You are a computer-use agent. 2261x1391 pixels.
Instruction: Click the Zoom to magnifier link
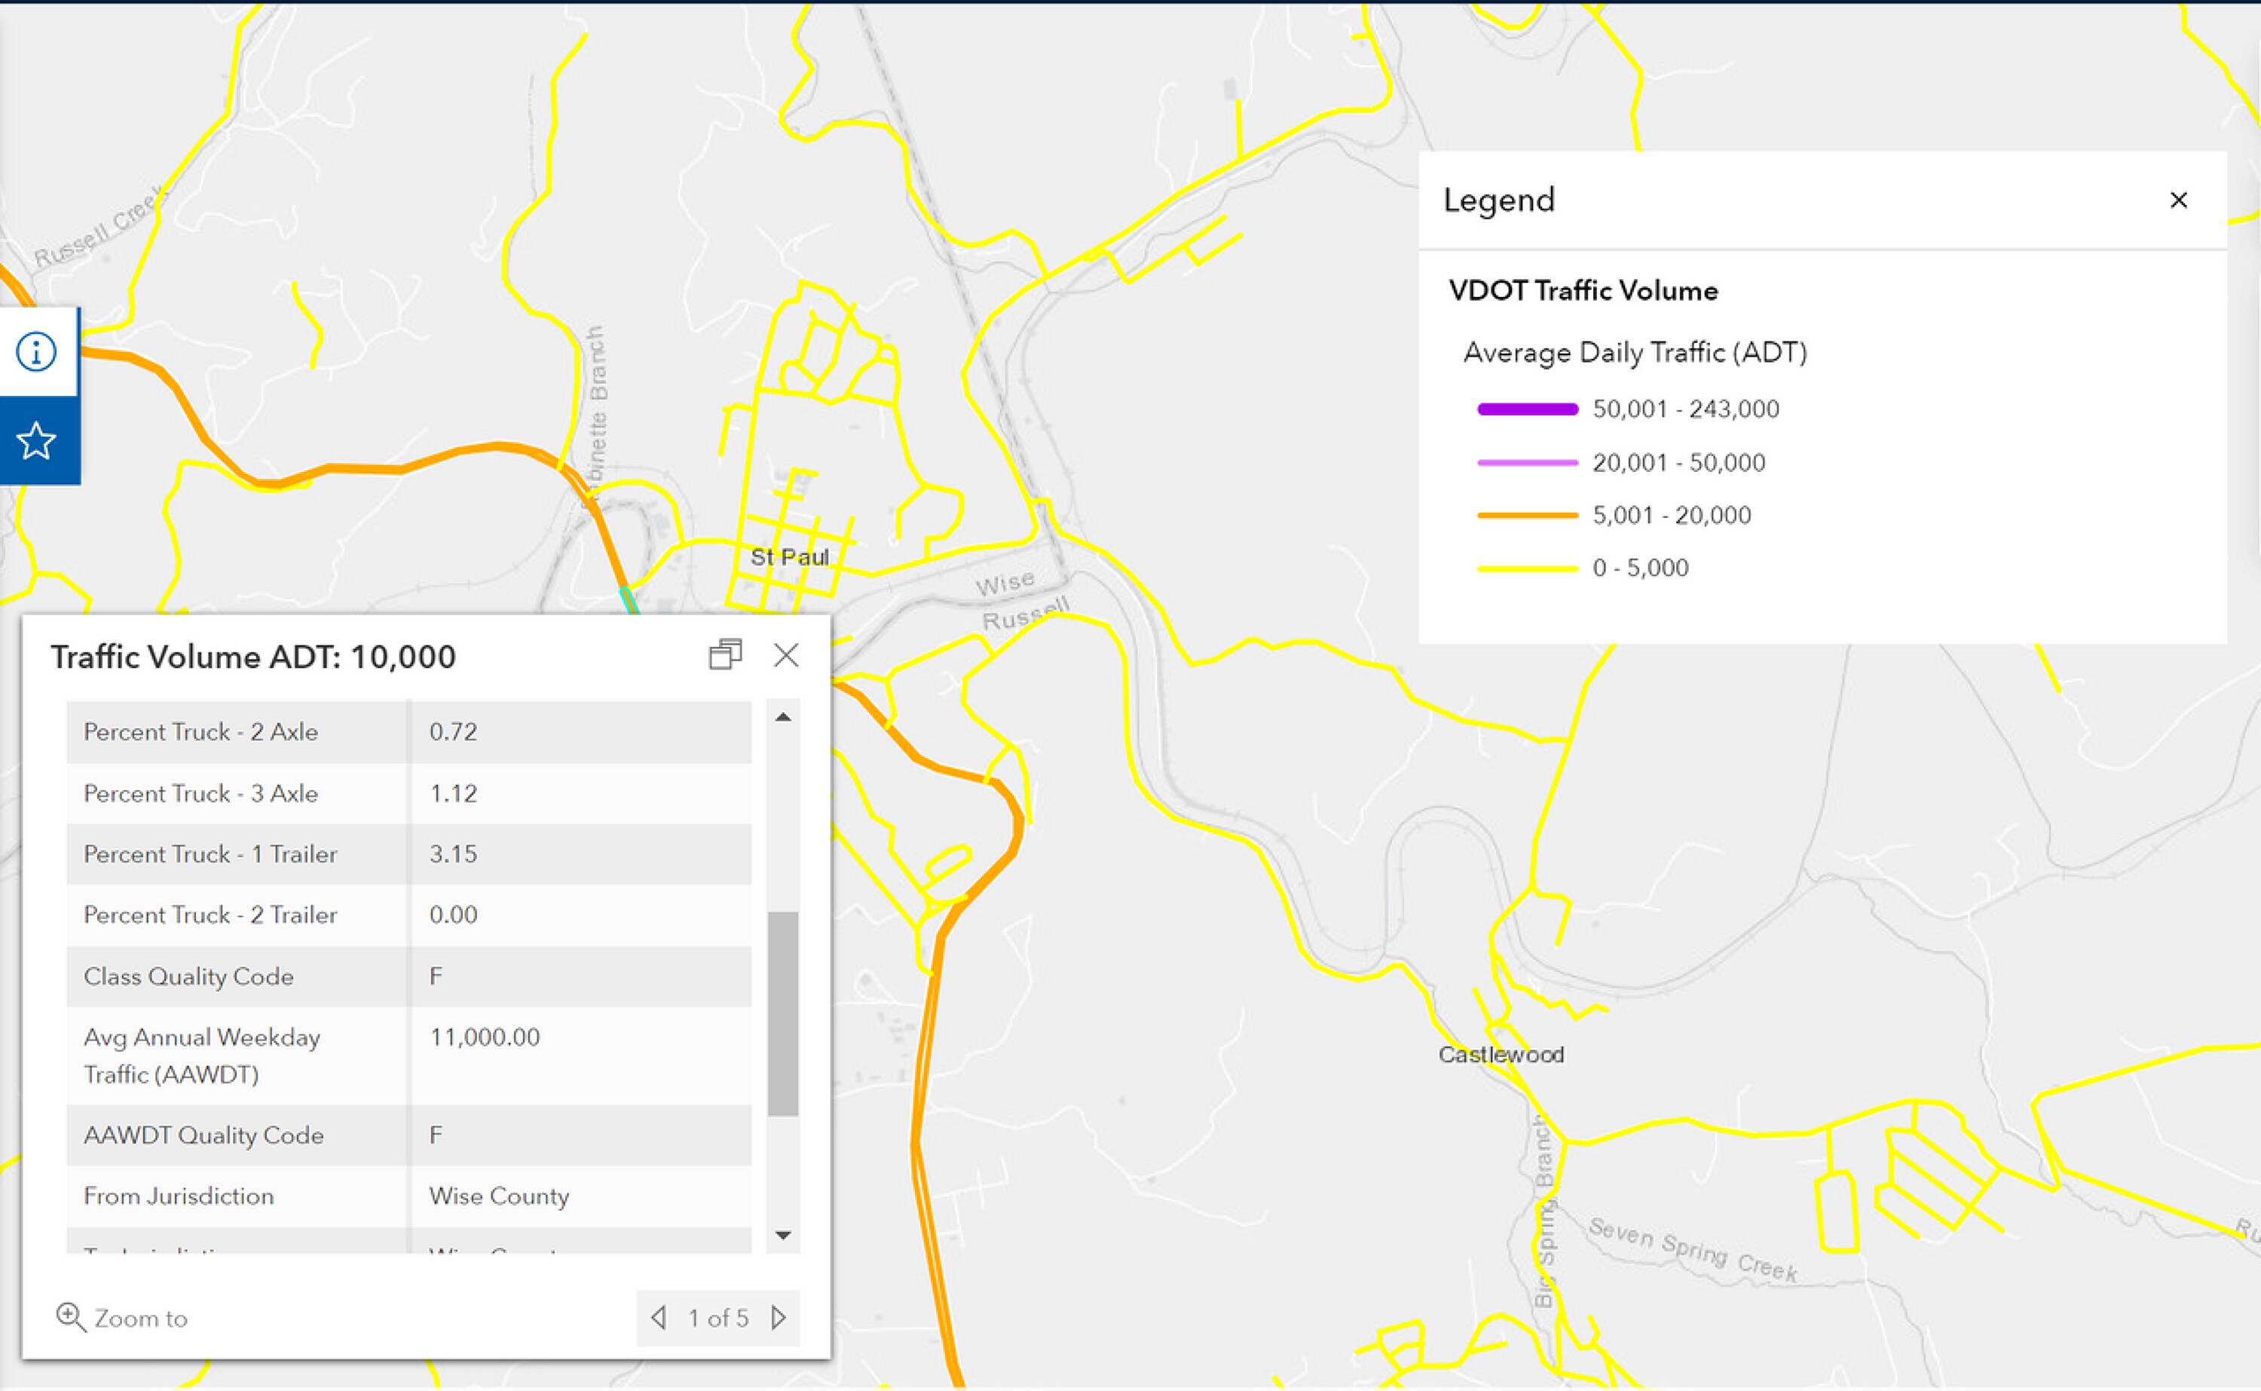coord(122,1317)
